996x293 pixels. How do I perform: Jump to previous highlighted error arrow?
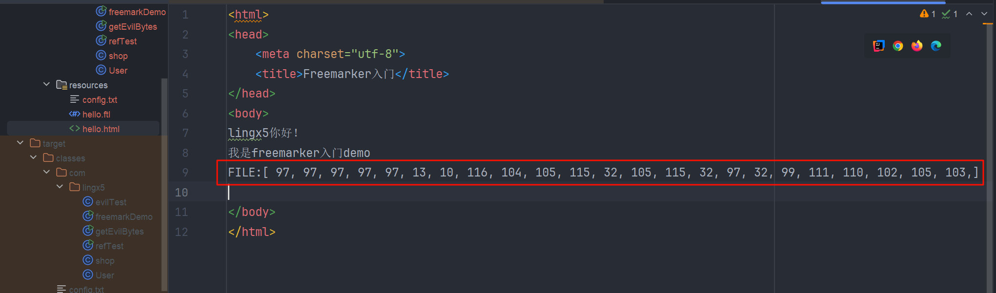(x=969, y=14)
